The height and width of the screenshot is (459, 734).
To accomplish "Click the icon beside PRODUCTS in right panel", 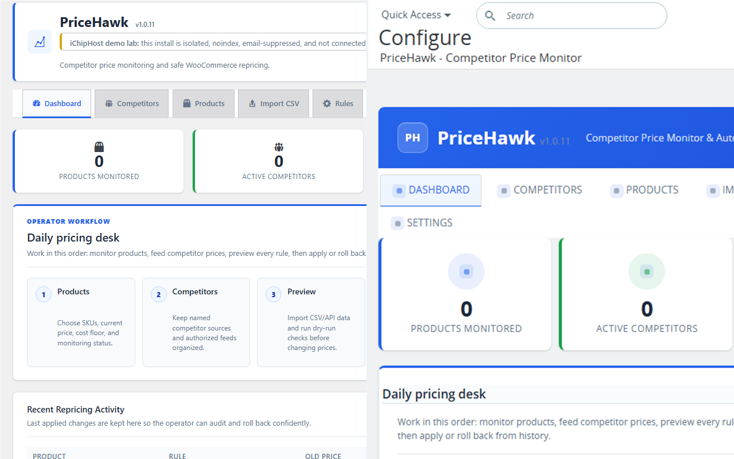I will (x=616, y=190).
